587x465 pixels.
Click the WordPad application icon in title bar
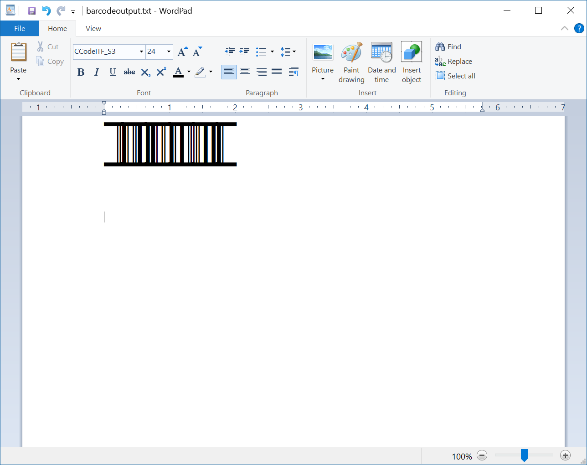click(x=10, y=10)
